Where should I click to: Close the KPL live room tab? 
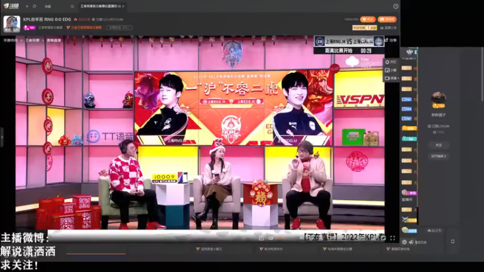(x=123, y=6)
